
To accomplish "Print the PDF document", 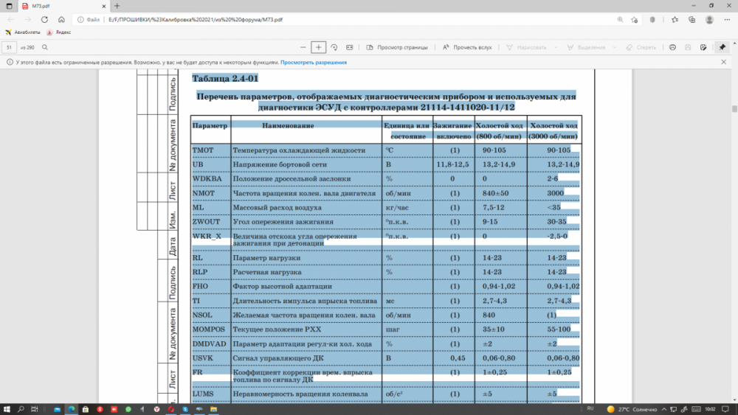I will point(672,47).
